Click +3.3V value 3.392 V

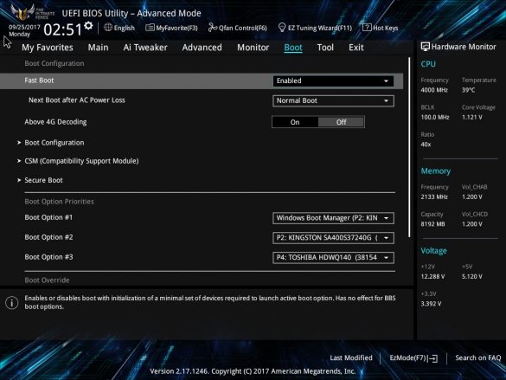click(431, 304)
